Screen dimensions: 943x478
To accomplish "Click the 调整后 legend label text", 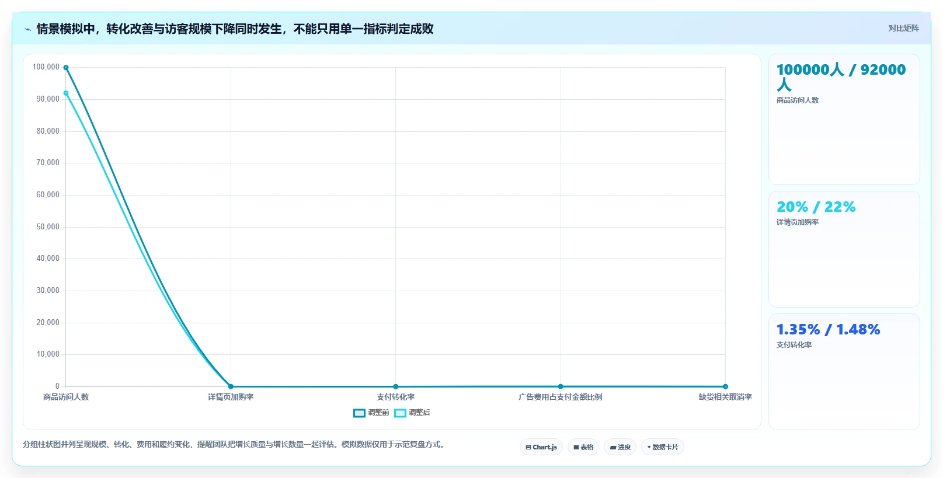I will click(x=419, y=413).
